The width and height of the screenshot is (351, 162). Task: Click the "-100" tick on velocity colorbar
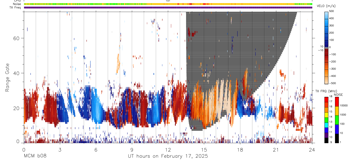pyautogui.click(x=332, y=54)
